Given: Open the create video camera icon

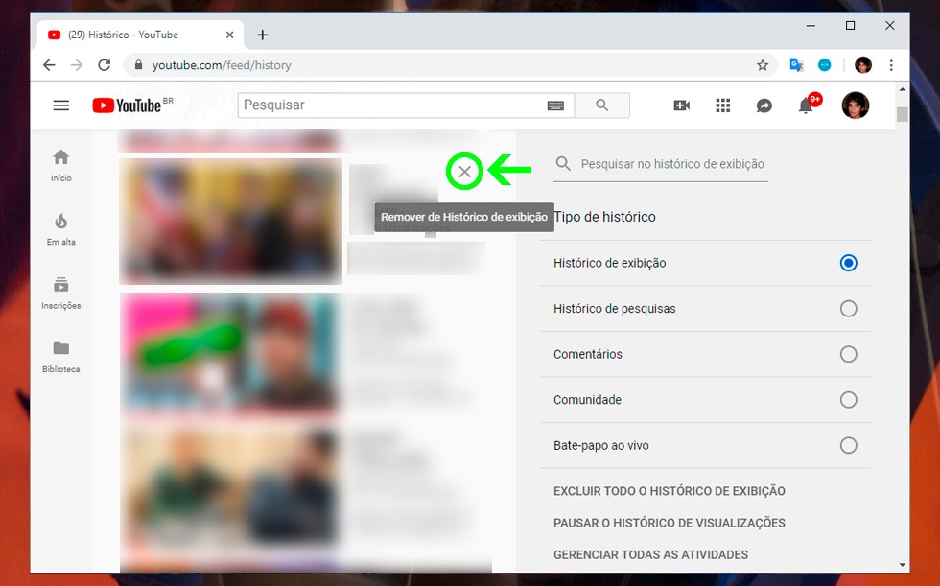Looking at the screenshot, I should pos(682,105).
